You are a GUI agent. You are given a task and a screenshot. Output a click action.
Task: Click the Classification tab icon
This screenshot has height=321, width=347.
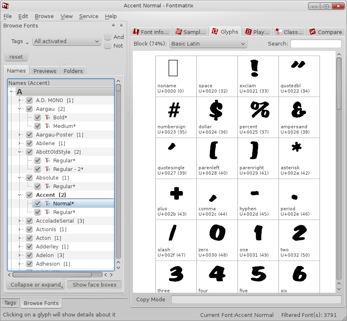pos(279,32)
